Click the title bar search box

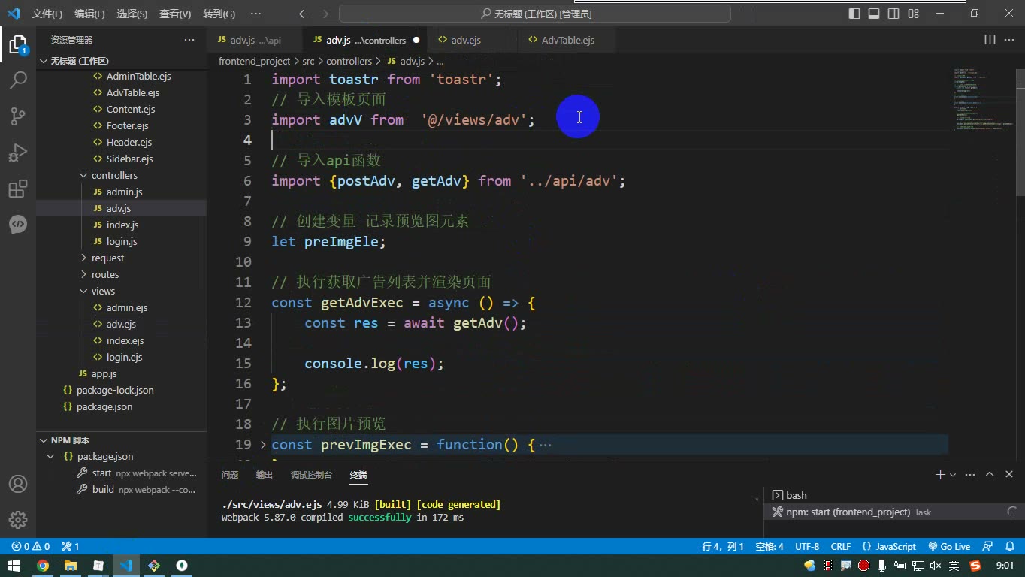pos(535,14)
